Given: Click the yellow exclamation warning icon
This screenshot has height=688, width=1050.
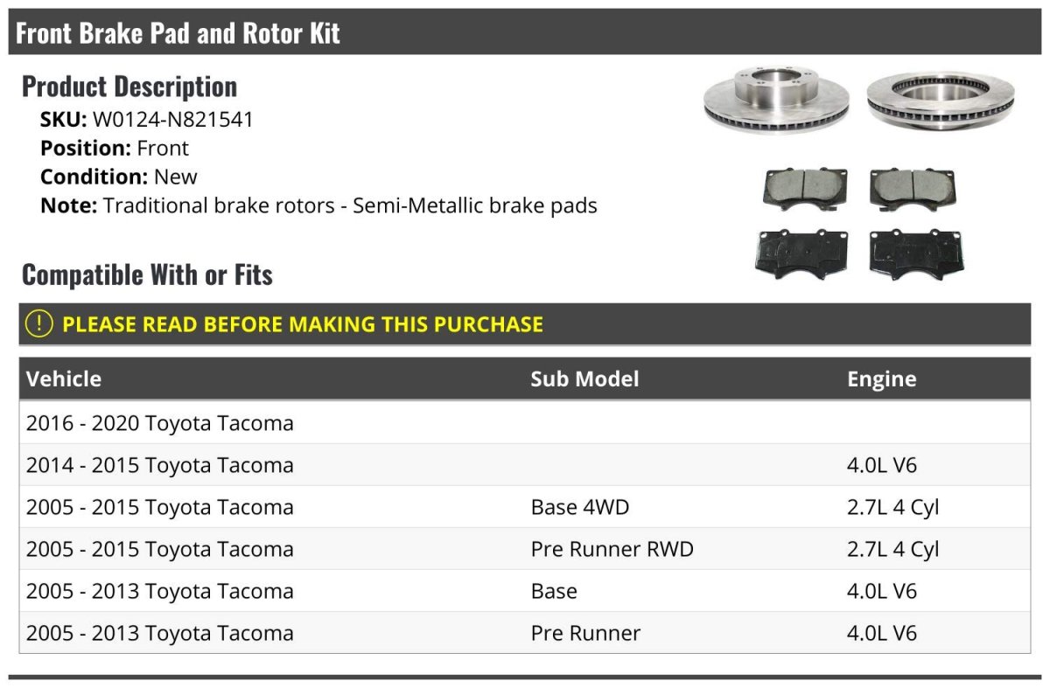Looking at the screenshot, I should click(x=38, y=324).
